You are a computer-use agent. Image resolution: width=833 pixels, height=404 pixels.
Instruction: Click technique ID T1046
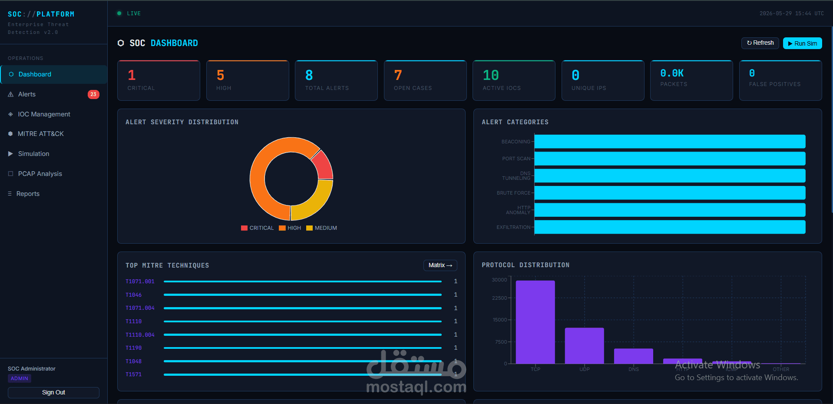pos(133,295)
